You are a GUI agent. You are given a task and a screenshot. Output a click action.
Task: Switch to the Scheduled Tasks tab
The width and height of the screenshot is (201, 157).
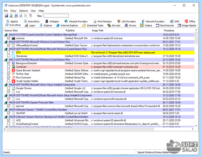tap(93, 25)
